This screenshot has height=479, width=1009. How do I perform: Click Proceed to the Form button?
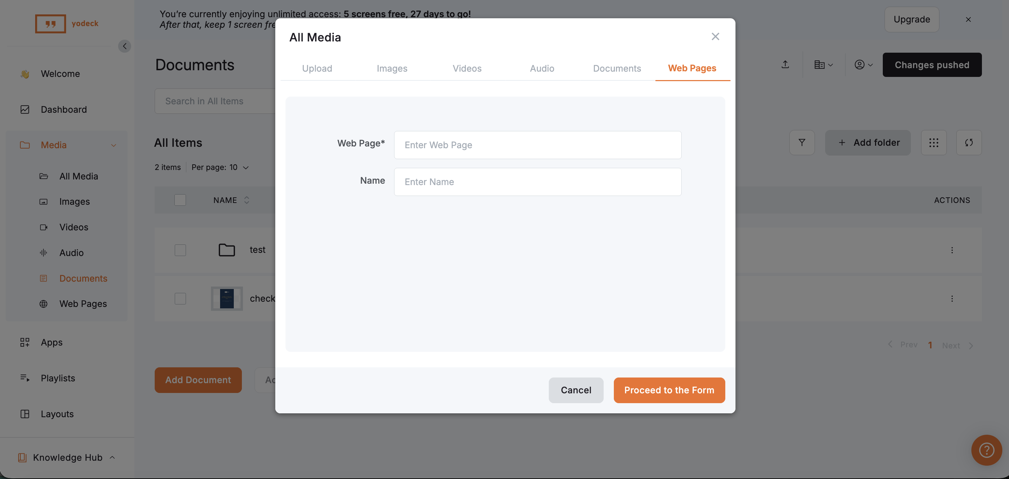click(x=669, y=390)
